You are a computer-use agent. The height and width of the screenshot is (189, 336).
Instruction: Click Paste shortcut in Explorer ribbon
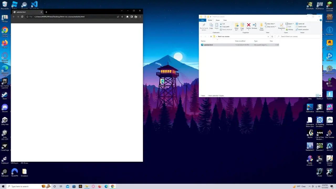[226, 30]
